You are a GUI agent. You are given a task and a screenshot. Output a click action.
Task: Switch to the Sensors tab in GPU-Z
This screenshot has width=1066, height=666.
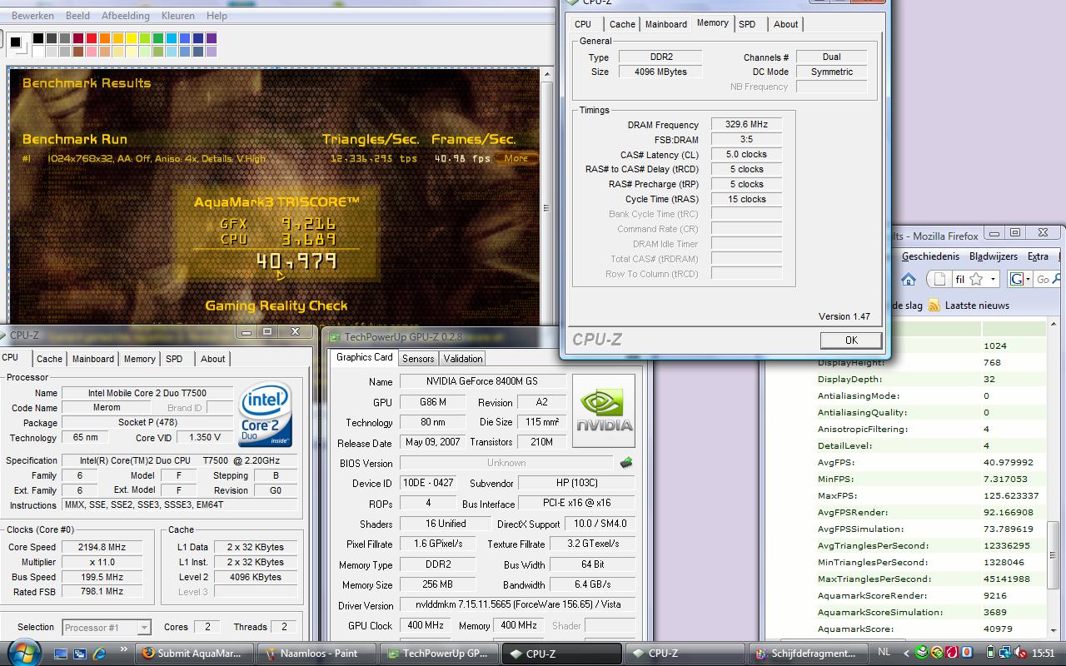(418, 359)
